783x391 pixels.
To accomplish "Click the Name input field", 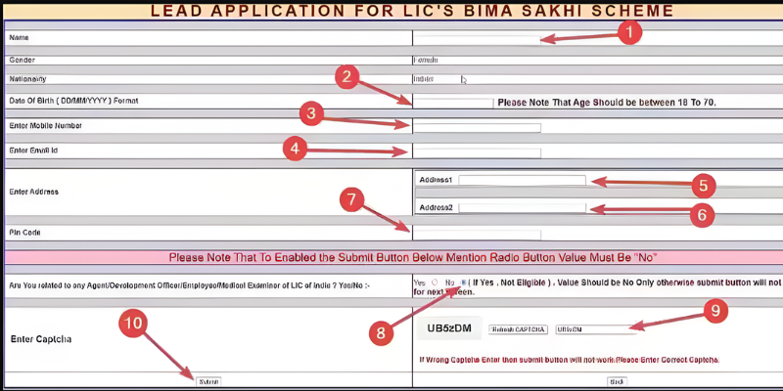I will 477,39.
